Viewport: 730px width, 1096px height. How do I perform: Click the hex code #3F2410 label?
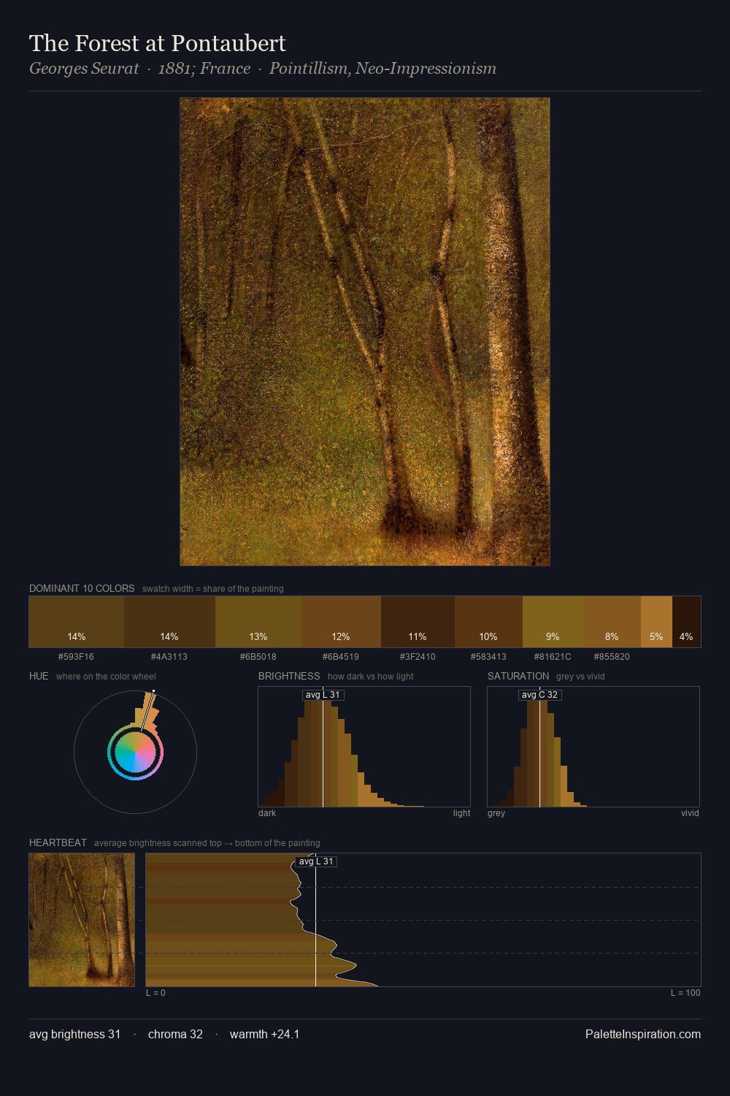[x=418, y=657]
